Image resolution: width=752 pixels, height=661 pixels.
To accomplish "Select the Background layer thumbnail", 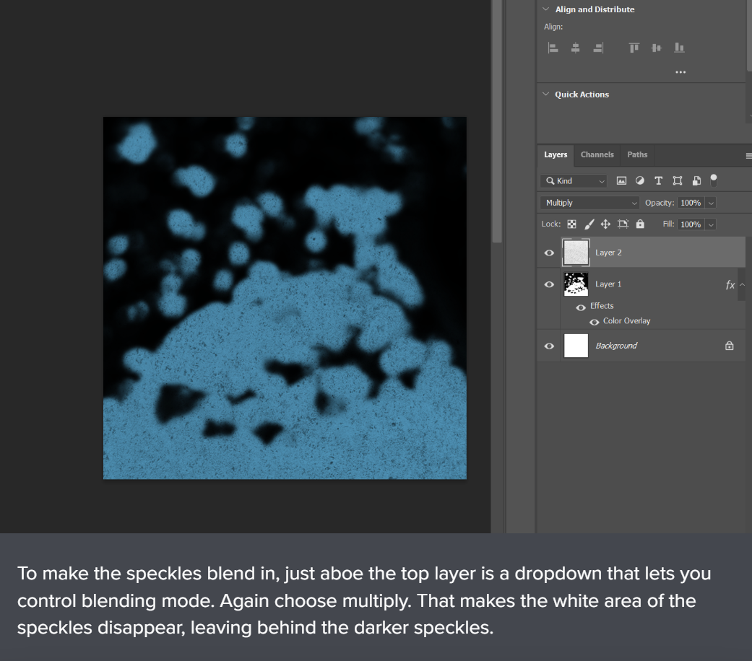I will pyautogui.click(x=576, y=346).
